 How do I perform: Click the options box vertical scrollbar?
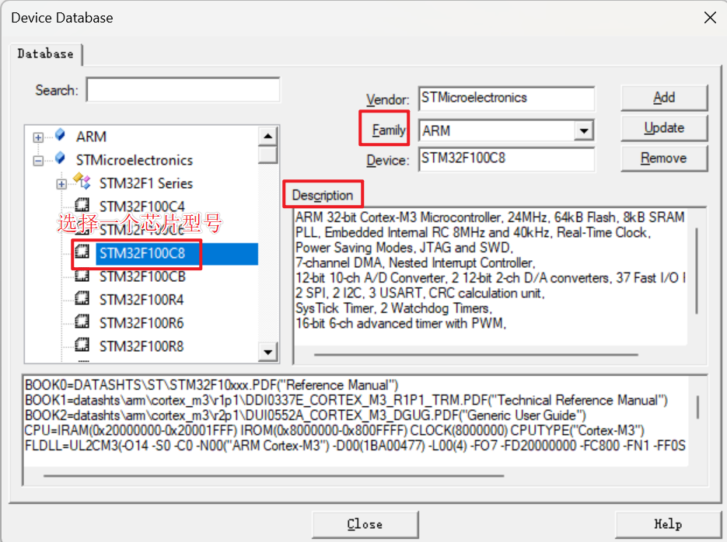(697, 407)
